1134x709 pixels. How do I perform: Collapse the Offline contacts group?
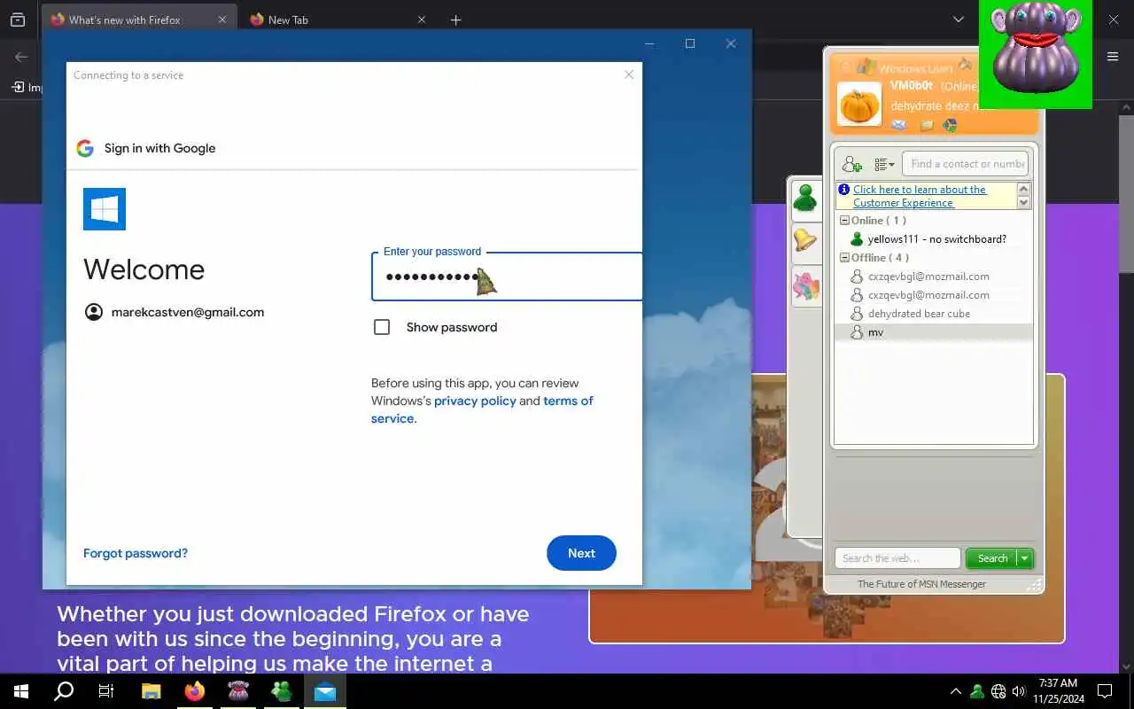[x=844, y=258]
